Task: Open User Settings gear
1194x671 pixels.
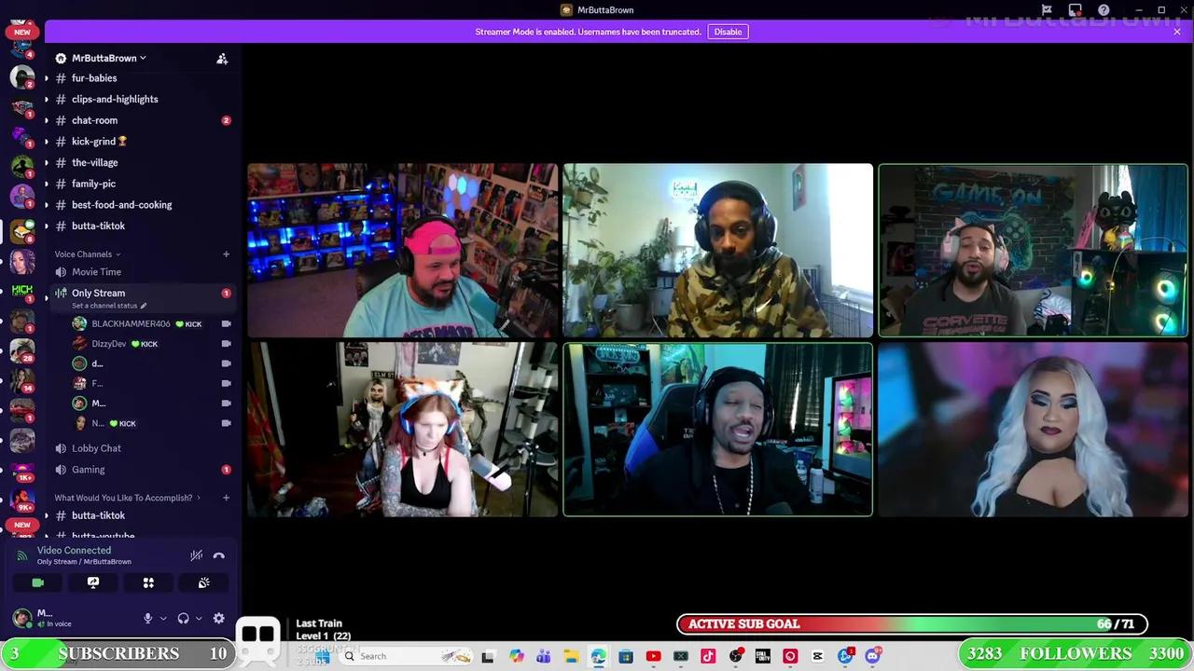Action: click(x=219, y=618)
